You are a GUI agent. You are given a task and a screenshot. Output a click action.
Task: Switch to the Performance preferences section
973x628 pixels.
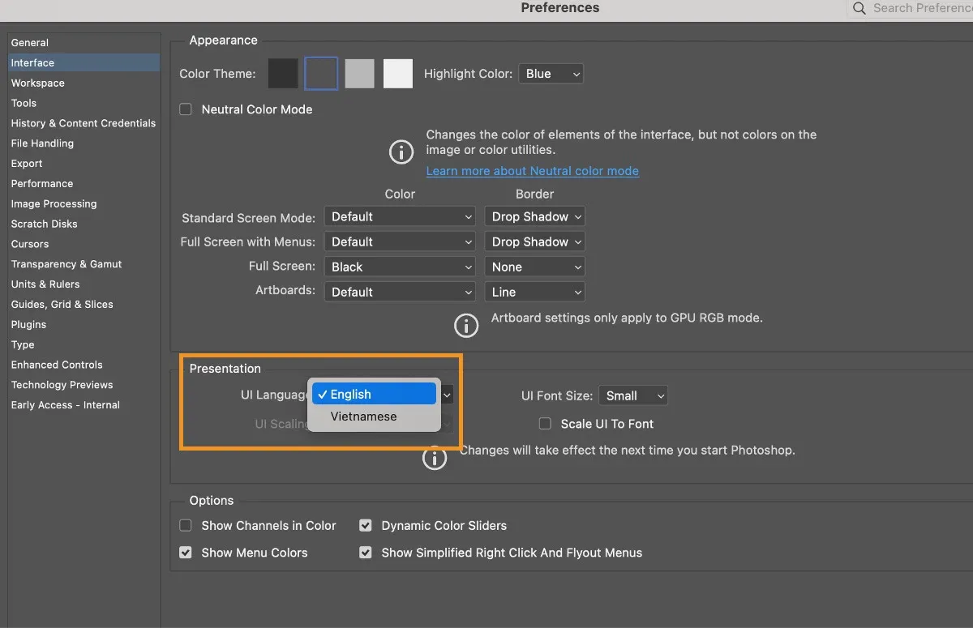[41, 183]
